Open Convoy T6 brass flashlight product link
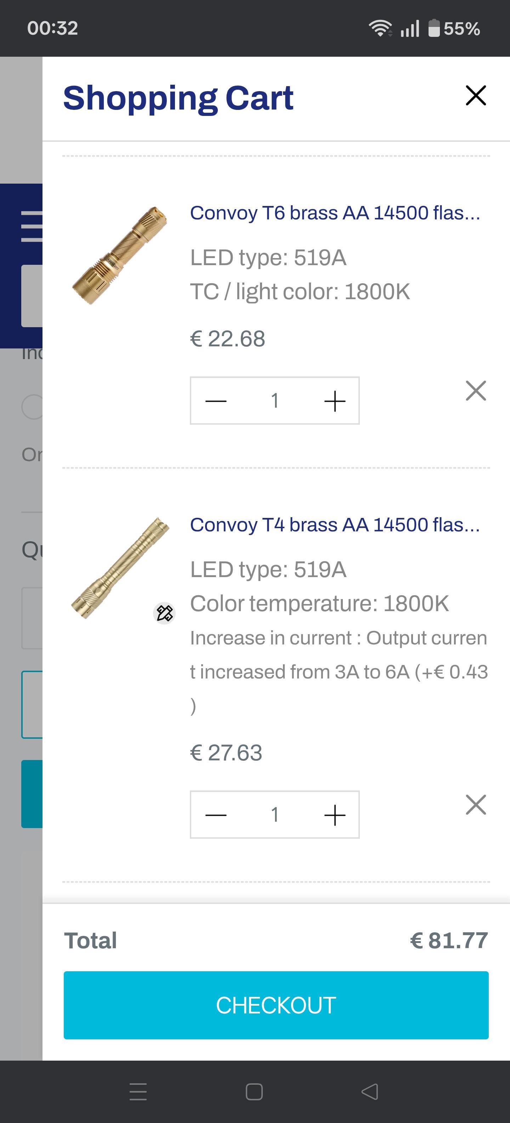This screenshot has width=510, height=1123. 334,213
